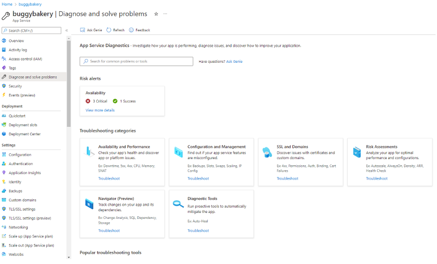Click the Backups cloud icon

tap(4, 191)
